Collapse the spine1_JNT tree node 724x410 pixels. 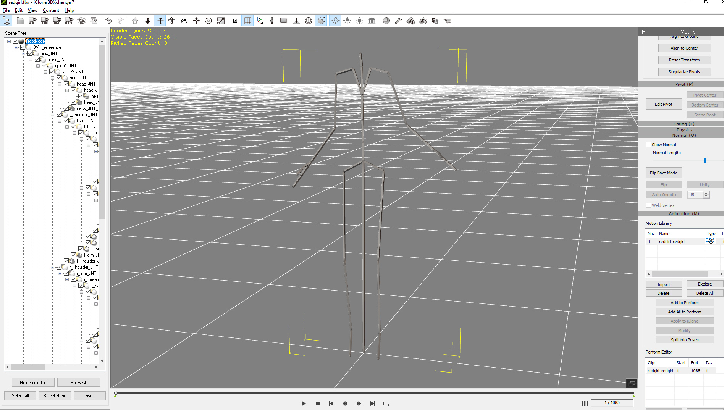[38, 66]
